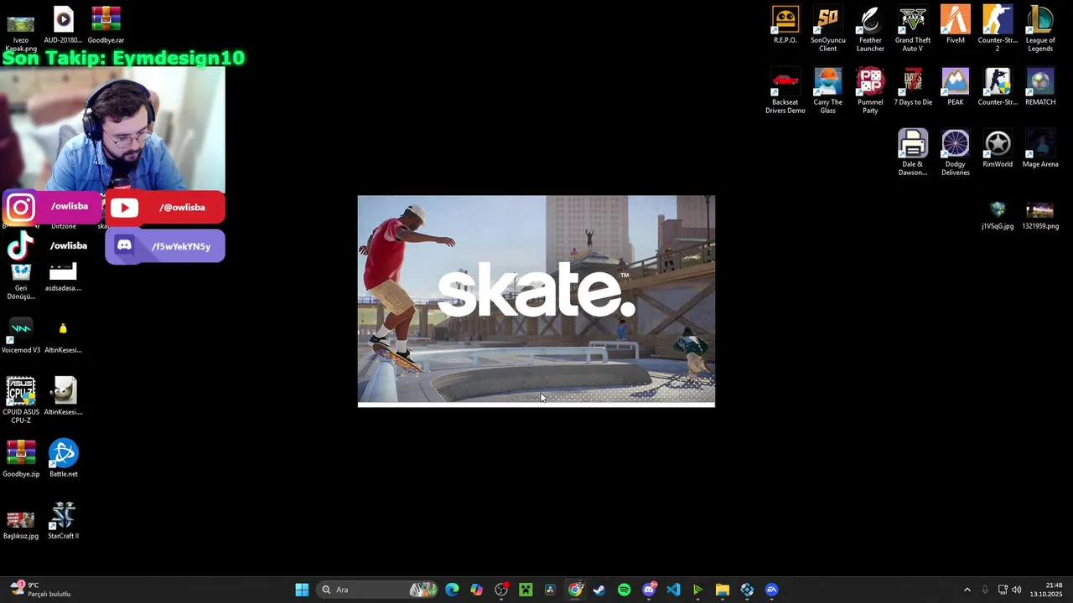Switch to Google Chrome on the taskbar
This screenshot has height=603, width=1073.
tap(575, 590)
